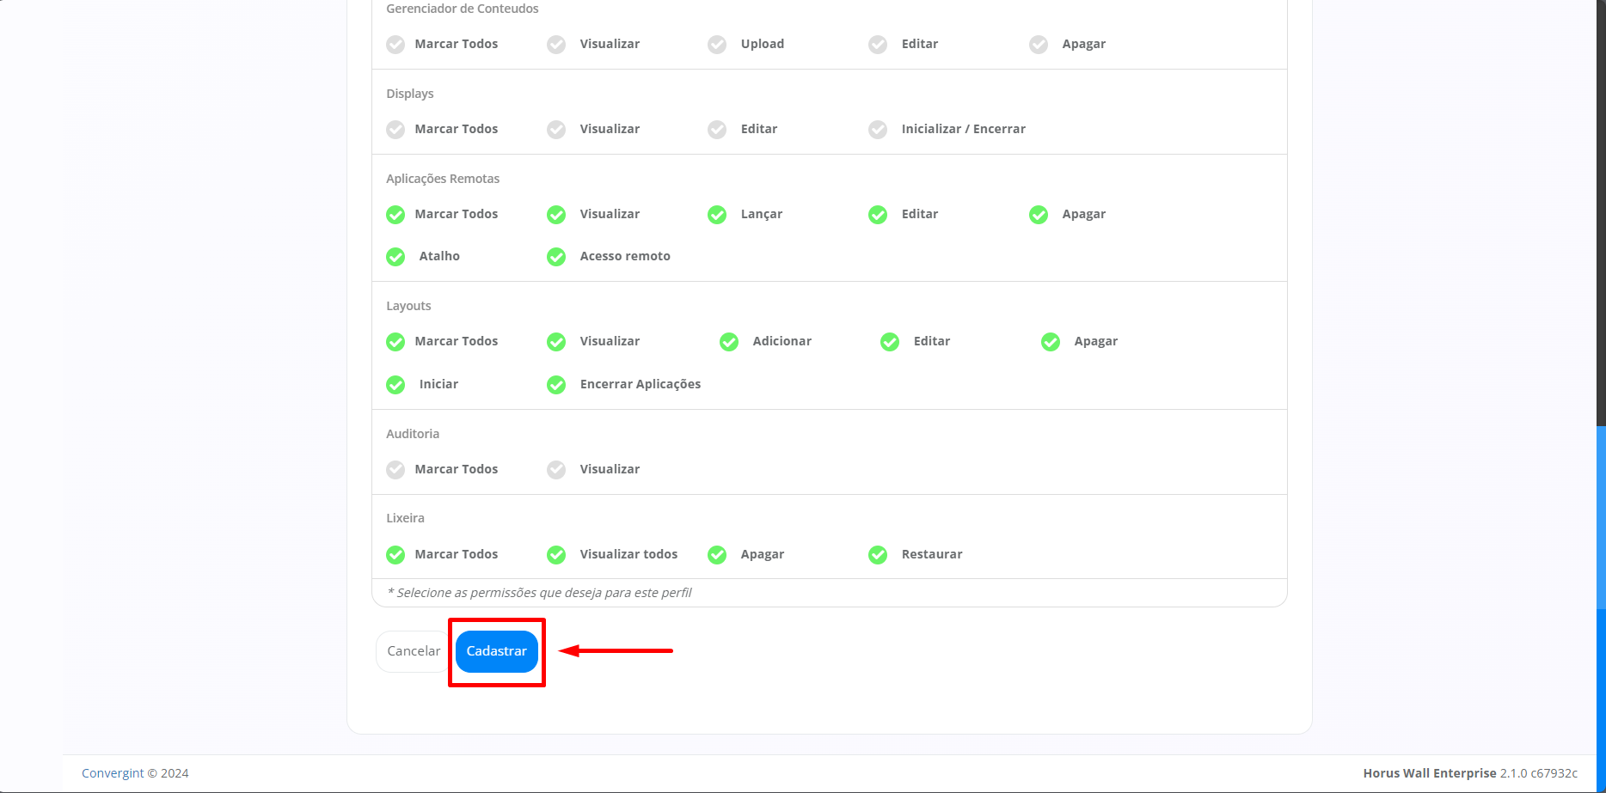Enable Inicializar / Encerrar permission
The width and height of the screenshot is (1606, 793).
click(x=878, y=130)
